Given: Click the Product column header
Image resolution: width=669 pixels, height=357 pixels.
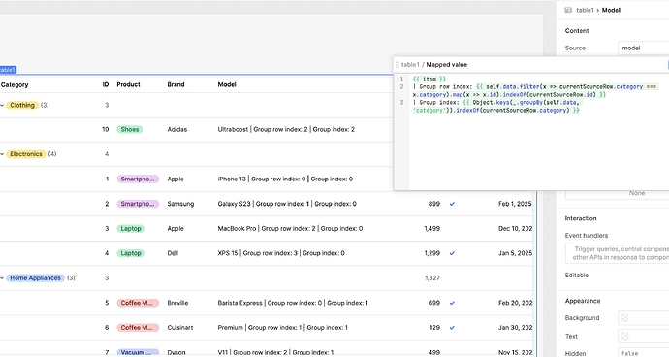Looking at the screenshot, I should click(x=128, y=84).
